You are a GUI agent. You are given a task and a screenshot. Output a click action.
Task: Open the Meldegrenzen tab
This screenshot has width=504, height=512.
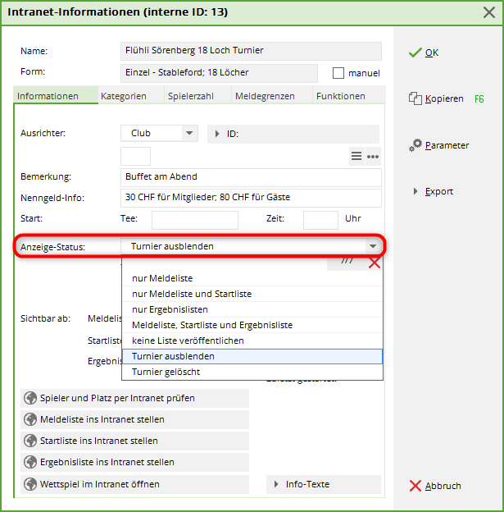point(272,96)
